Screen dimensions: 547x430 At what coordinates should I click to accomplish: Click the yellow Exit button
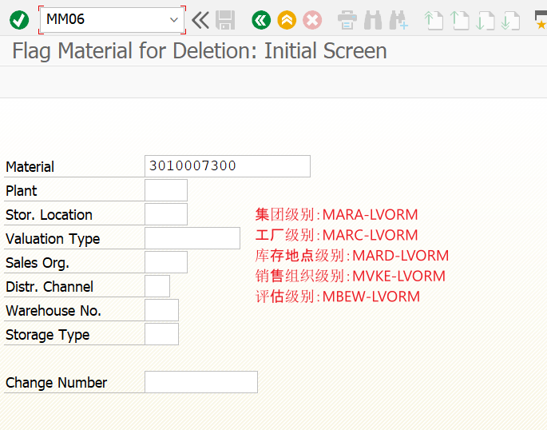pyautogui.click(x=287, y=20)
